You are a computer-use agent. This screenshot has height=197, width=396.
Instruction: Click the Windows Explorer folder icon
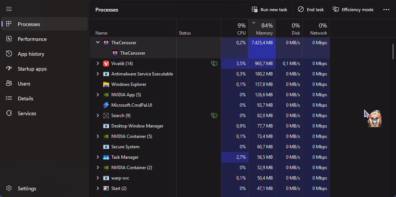tap(106, 84)
